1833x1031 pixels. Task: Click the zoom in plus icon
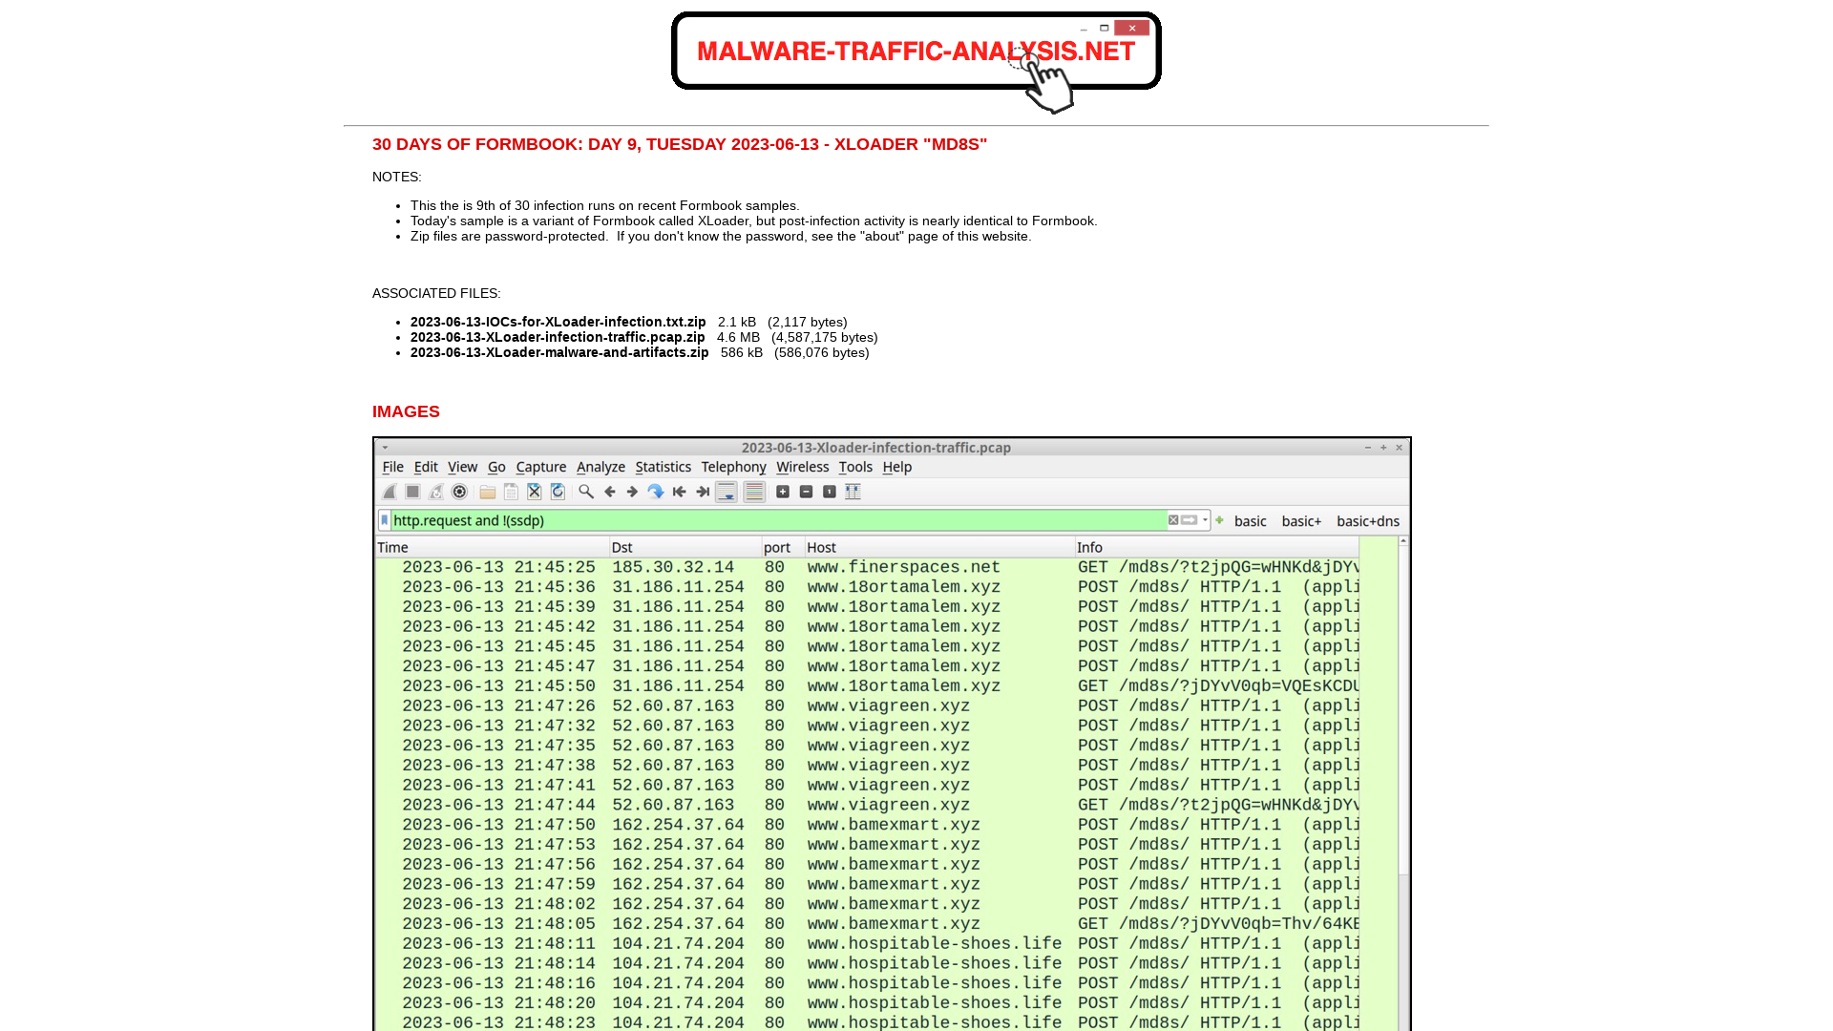[x=783, y=492]
